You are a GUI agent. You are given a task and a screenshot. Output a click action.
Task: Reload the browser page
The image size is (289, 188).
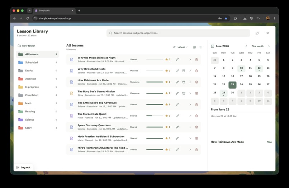tap(28, 18)
